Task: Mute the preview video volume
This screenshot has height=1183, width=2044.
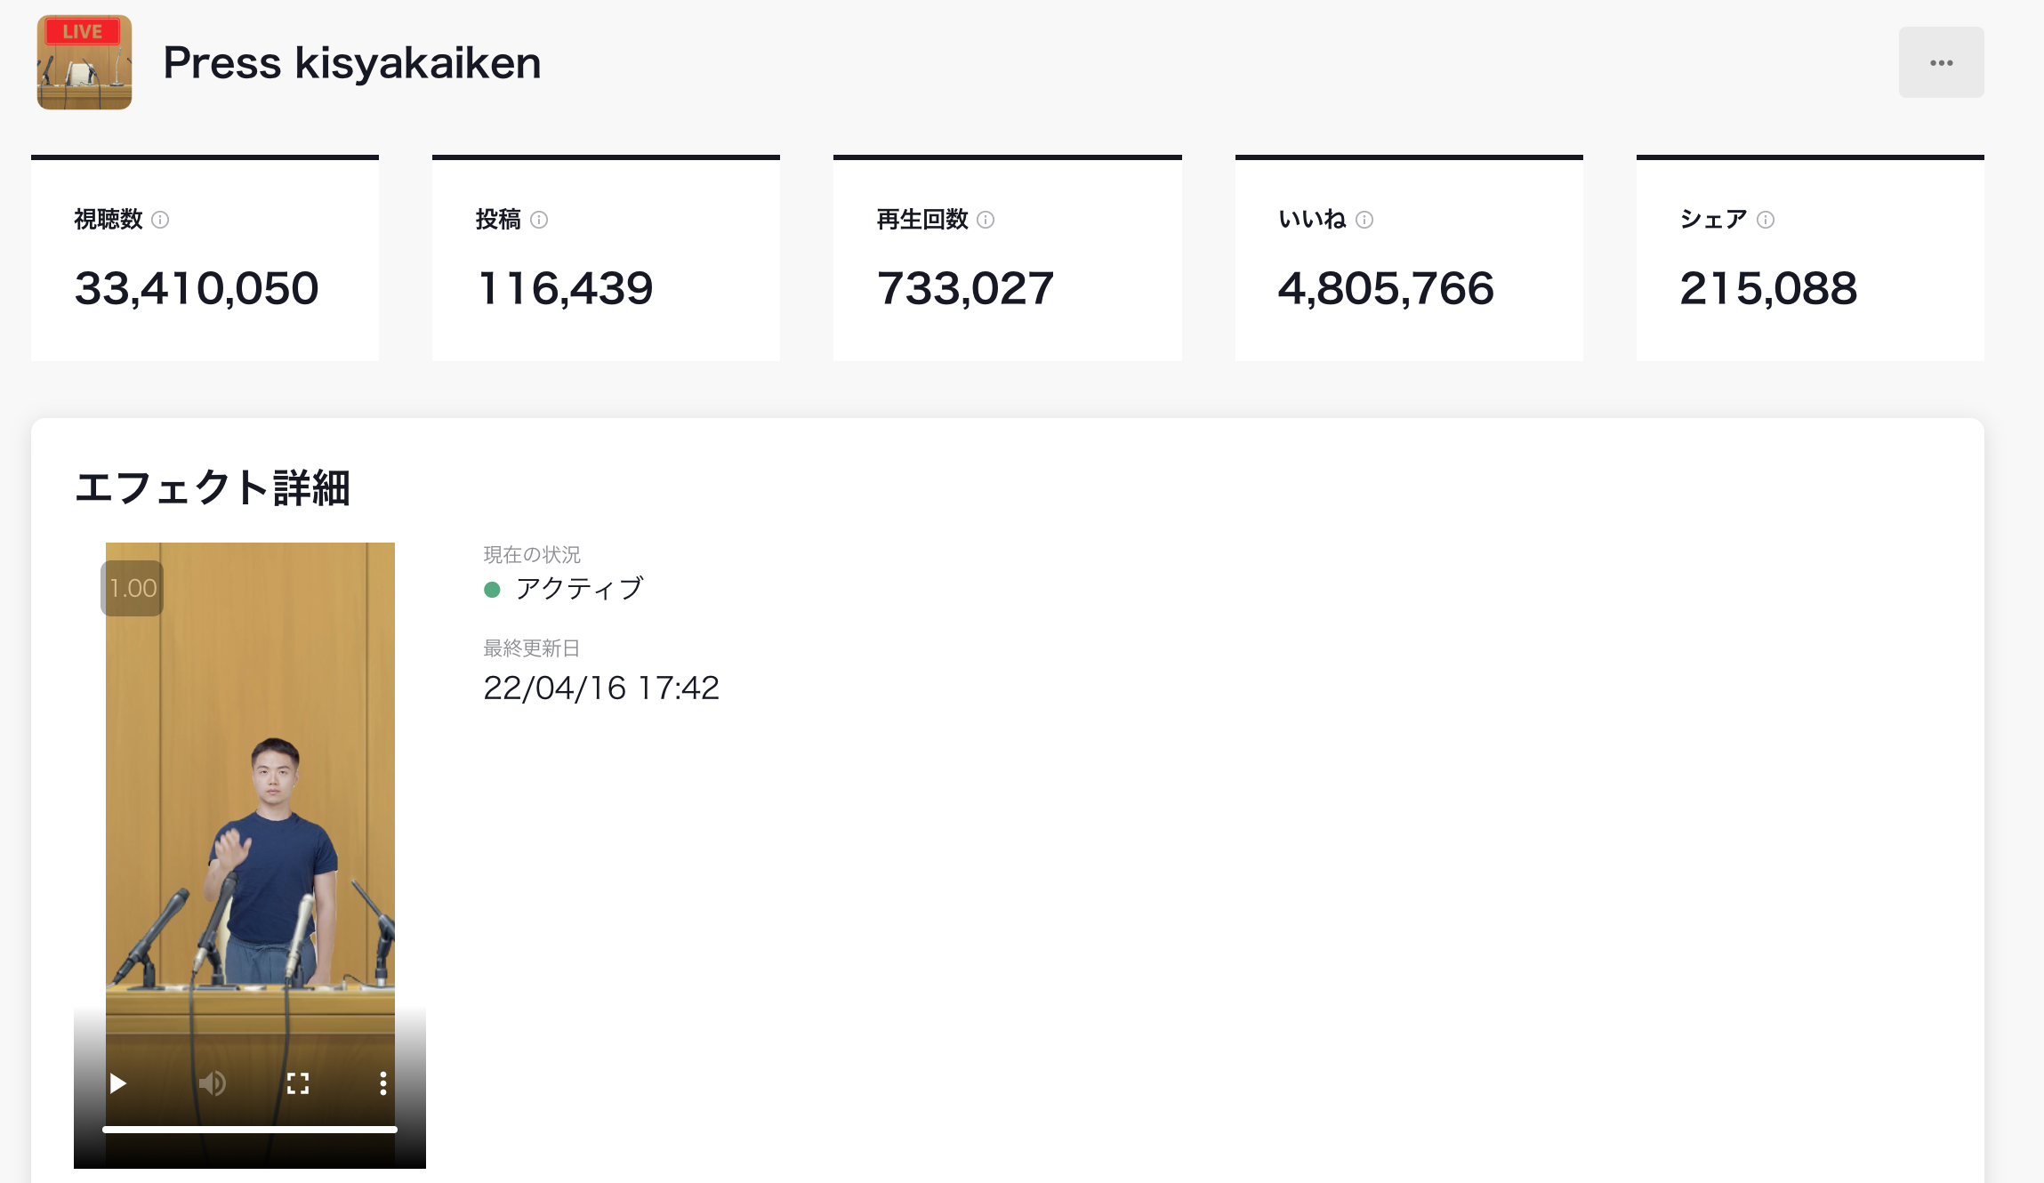Action: pos(212,1083)
